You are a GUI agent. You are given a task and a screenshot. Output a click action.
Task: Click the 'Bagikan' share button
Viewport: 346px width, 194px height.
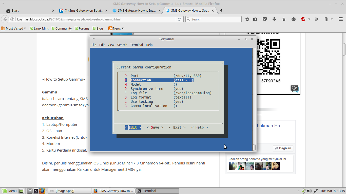(x=283, y=148)
